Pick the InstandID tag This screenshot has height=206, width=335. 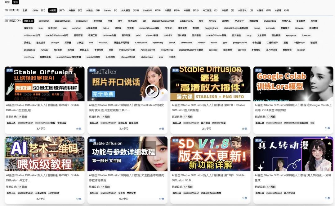pyautogui.click(x=103, y=43)
